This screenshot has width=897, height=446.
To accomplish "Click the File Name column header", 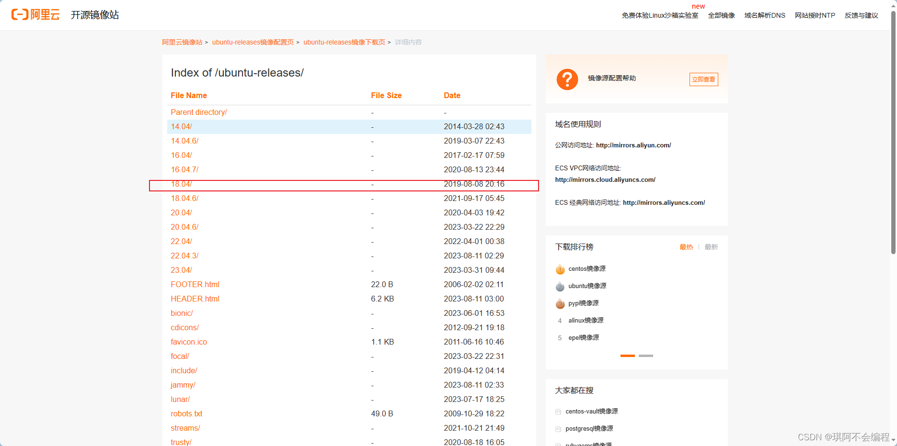I will (x=189, y=95).
